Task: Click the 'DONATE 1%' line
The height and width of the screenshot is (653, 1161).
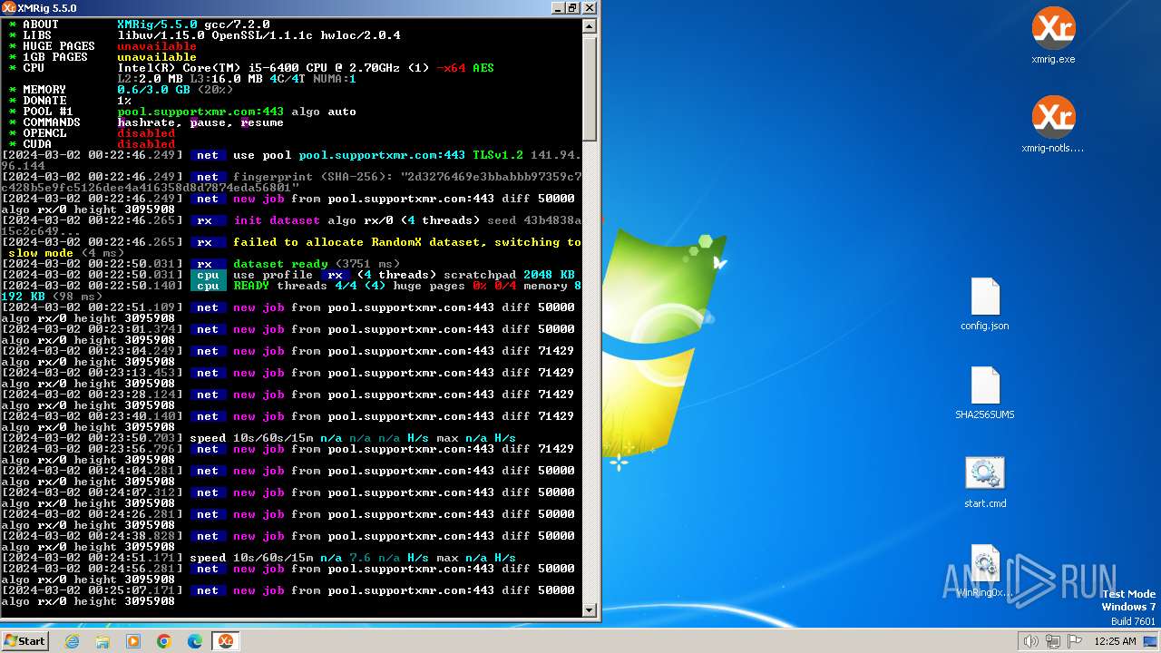Action: [x=70, y=101]
